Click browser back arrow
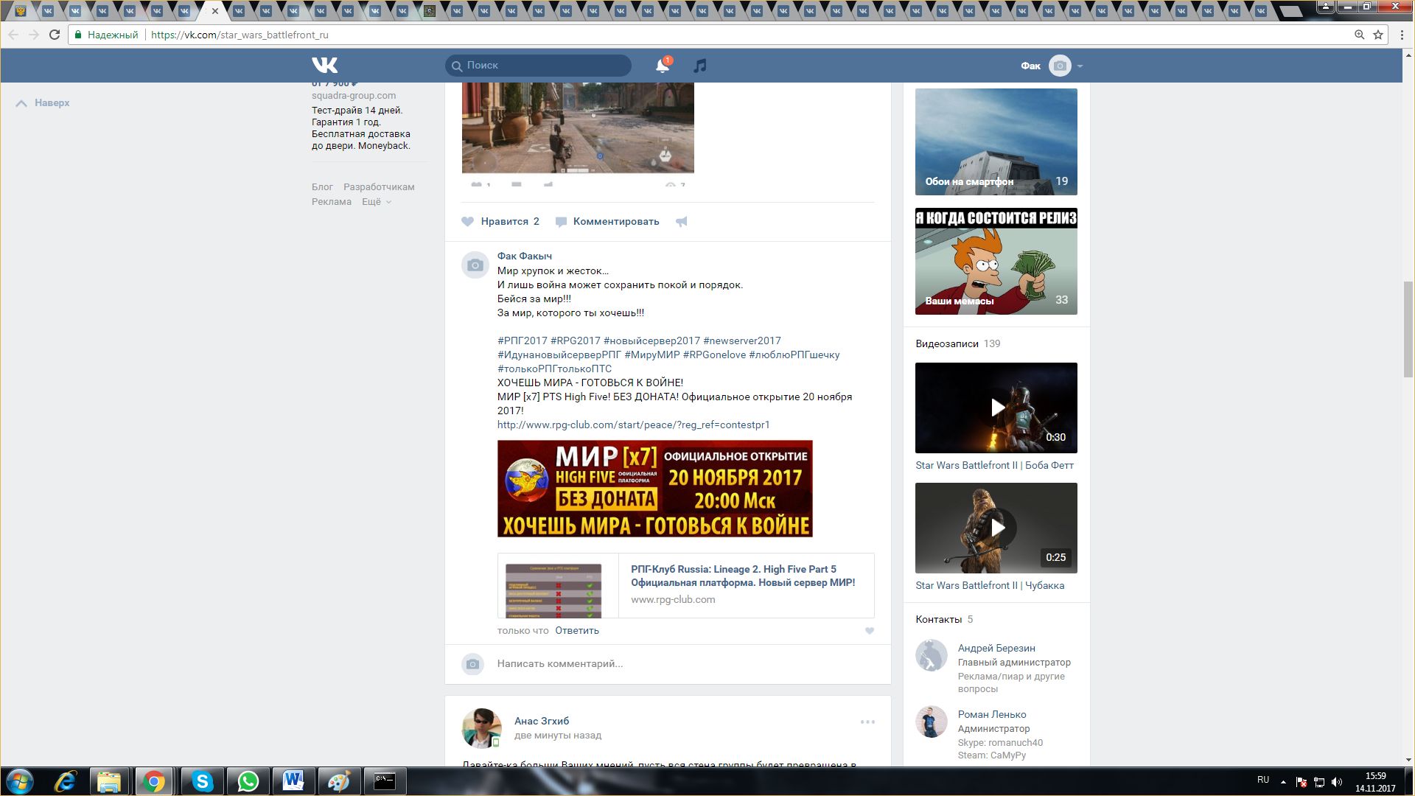The width and height of the screenshot is (1415, 796). pyautogui.click(x=13, y=35)
